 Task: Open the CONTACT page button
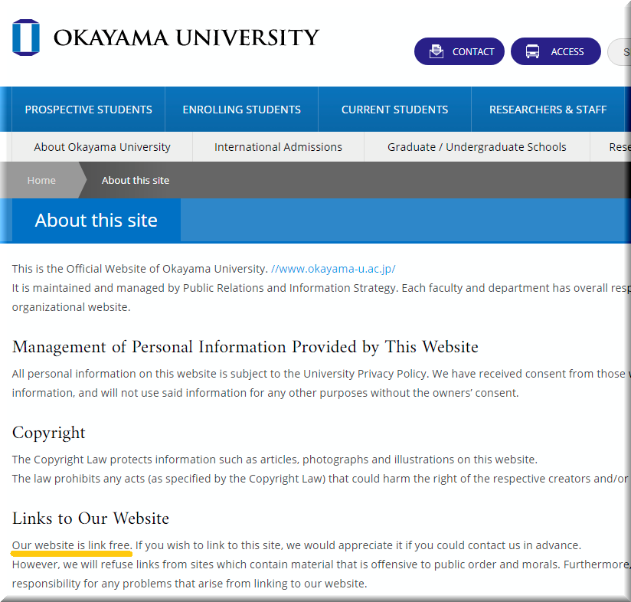click(459, 51)
